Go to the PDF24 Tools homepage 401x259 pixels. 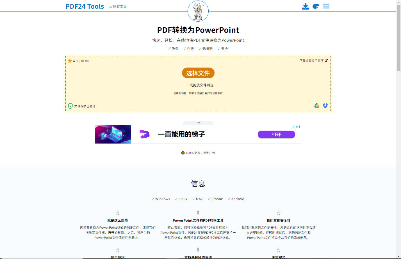(x=85, y=6)
